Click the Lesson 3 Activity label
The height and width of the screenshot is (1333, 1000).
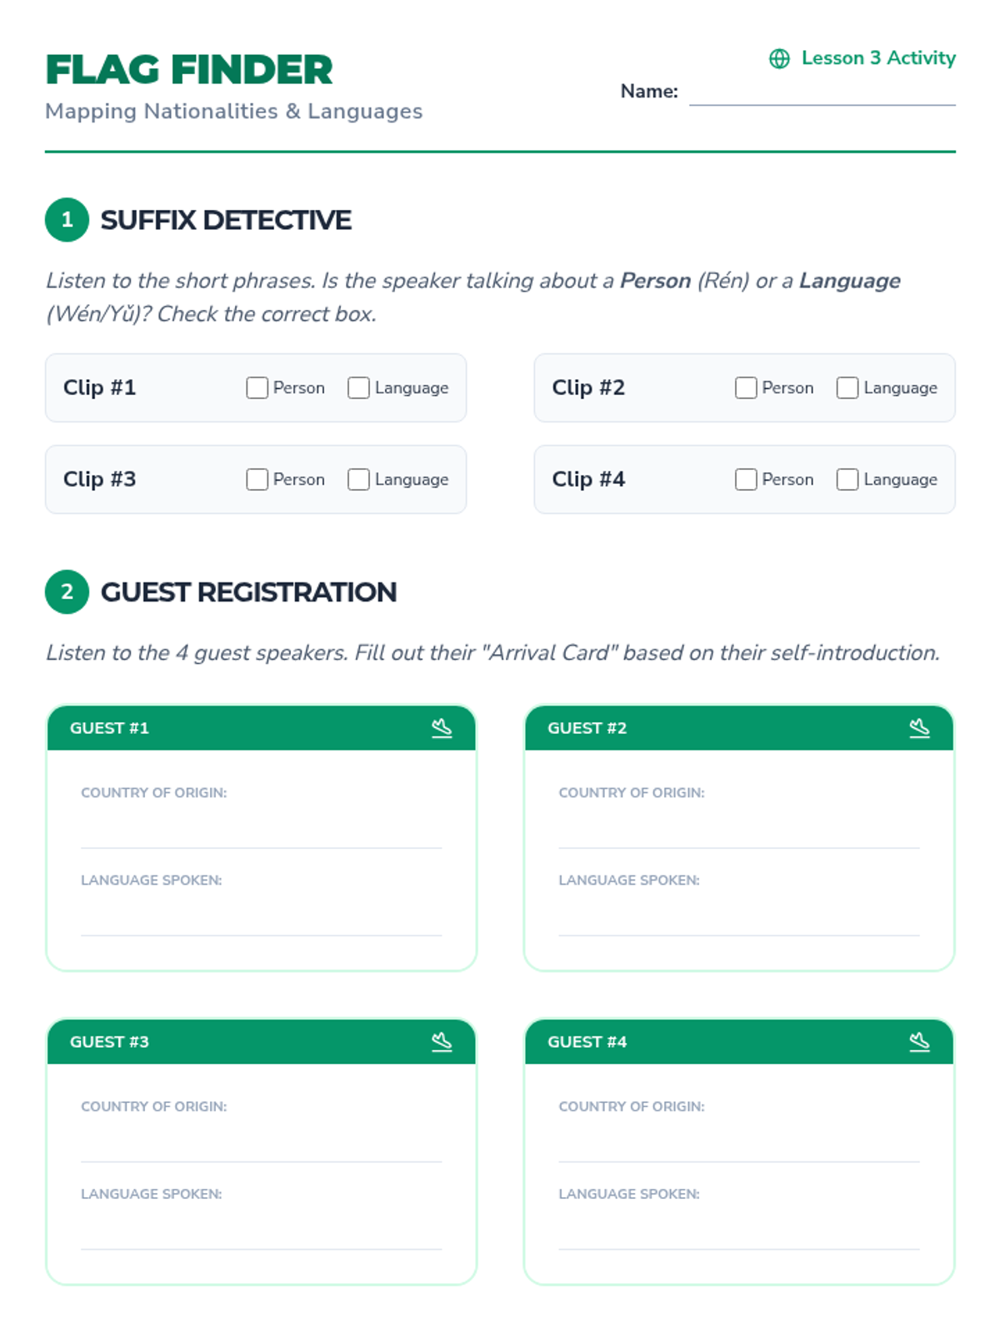tap(878, 58)
